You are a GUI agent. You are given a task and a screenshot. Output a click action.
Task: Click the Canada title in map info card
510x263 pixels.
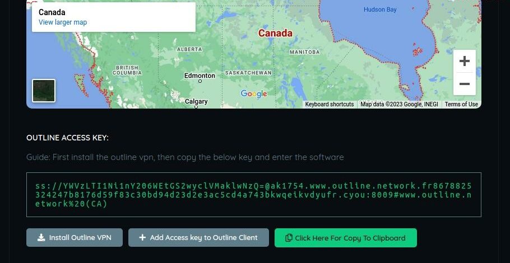coord(52,12)
